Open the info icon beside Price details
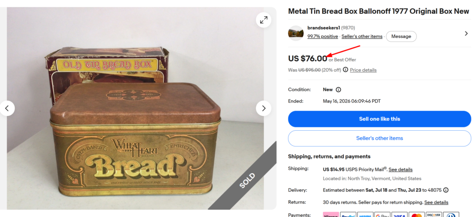 click(x=345, y=70)
